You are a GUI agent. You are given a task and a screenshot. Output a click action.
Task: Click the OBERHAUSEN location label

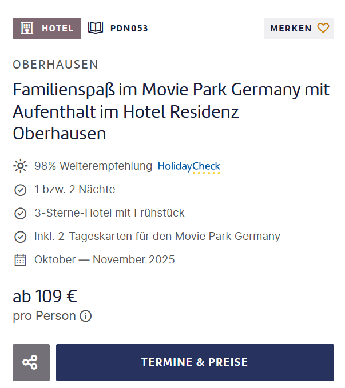(55, 65)
